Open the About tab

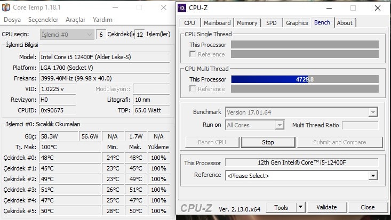pos(345,23)
